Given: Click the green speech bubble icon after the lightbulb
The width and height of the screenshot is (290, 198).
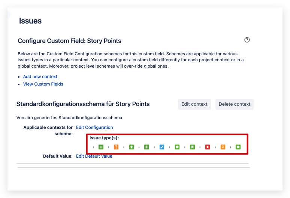Looking at the screenshot, I should click(x=238, y=147).
